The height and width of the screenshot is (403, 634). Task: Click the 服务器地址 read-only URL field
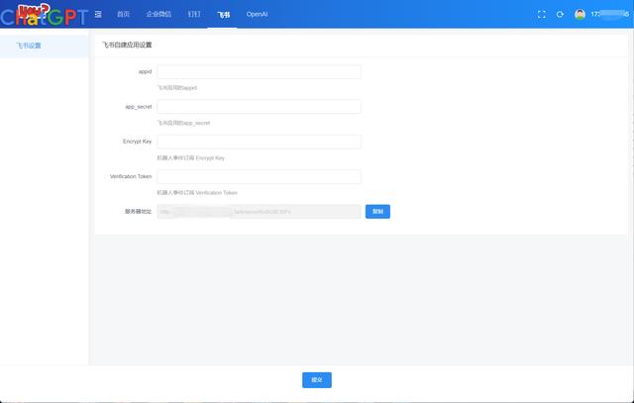259,212
